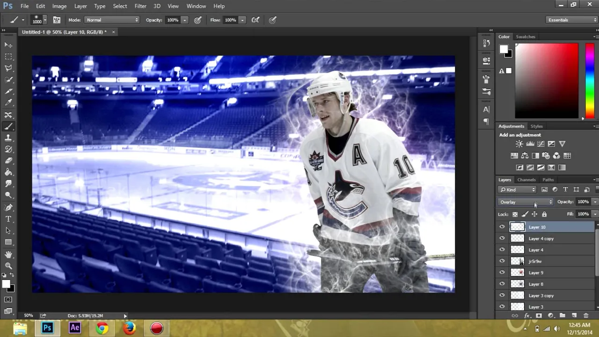
Task: Add a Levels adjustment
Action: [x=530, y=144]
